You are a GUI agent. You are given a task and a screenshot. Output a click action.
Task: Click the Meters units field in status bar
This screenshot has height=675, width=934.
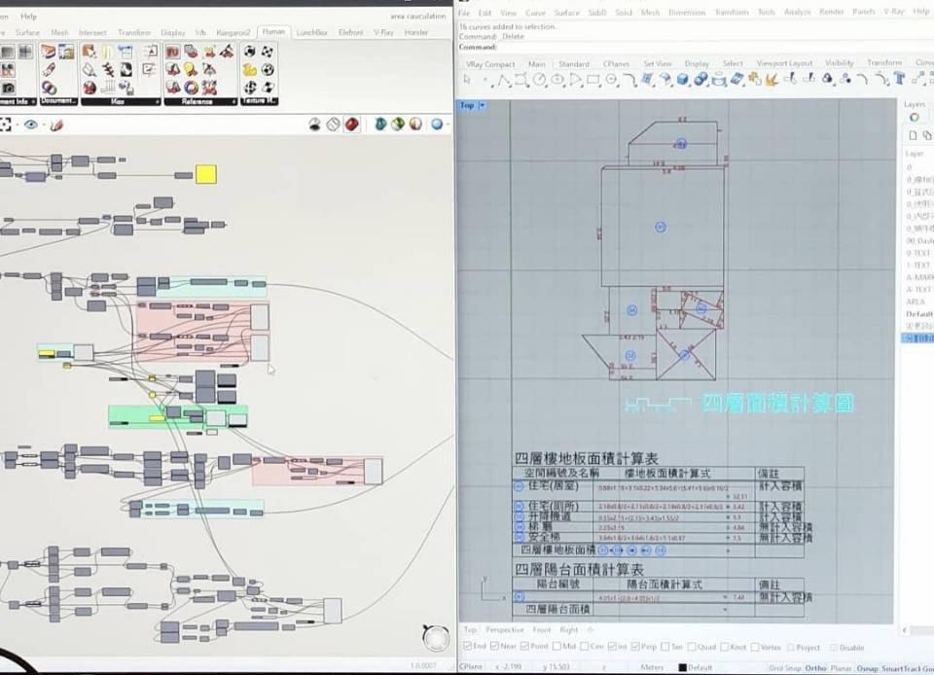click(652, 667)
